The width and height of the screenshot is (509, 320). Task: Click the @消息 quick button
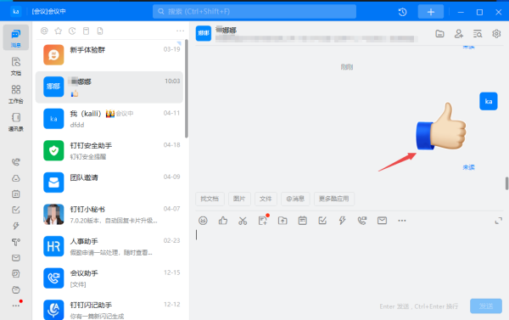[295, 199]
